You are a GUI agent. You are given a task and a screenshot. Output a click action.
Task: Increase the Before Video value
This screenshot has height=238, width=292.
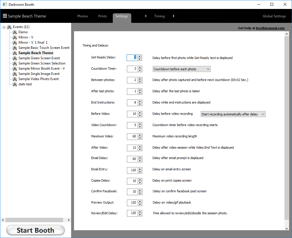[140, 112]
